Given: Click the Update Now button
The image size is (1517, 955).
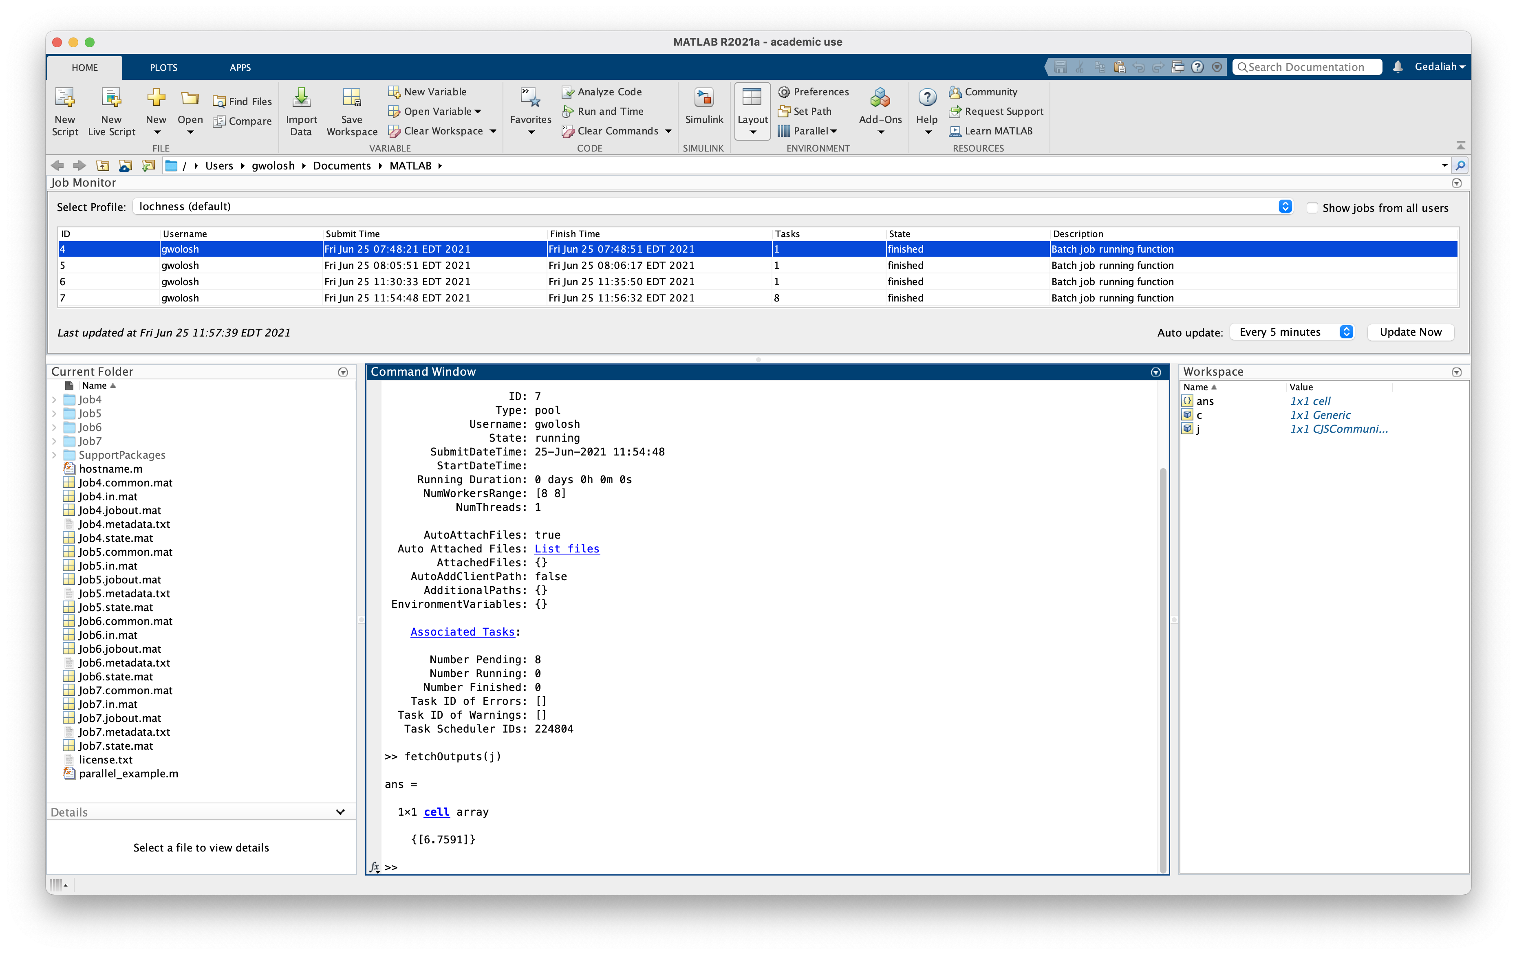Looking at the screenshot, I should [1411, 332].
